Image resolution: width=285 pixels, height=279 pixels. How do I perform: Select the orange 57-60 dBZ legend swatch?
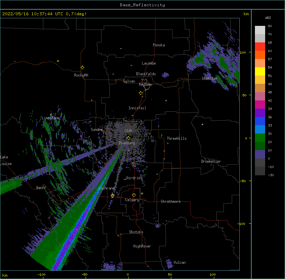(x=260, y=55)
